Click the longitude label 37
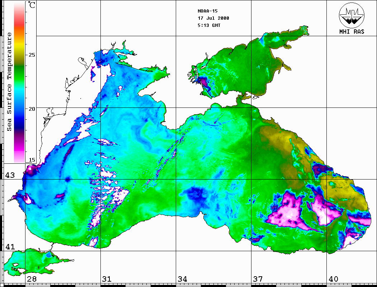This screenshot has width=377, height=287. (x=258, y=279)
